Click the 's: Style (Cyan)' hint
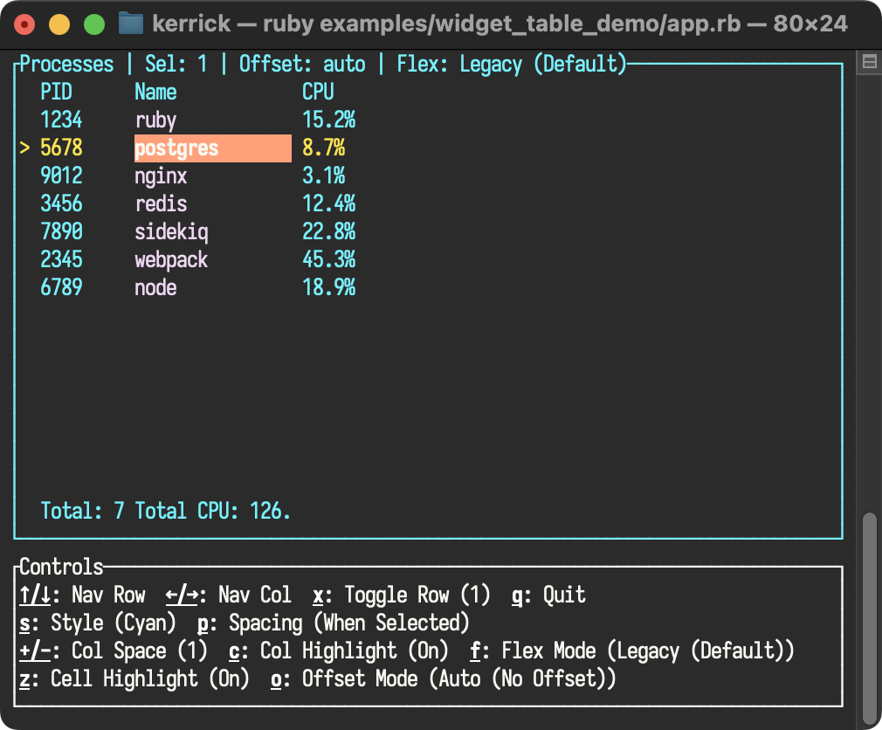The width and height of the screenshot is (882, 730). click(98, 623)
